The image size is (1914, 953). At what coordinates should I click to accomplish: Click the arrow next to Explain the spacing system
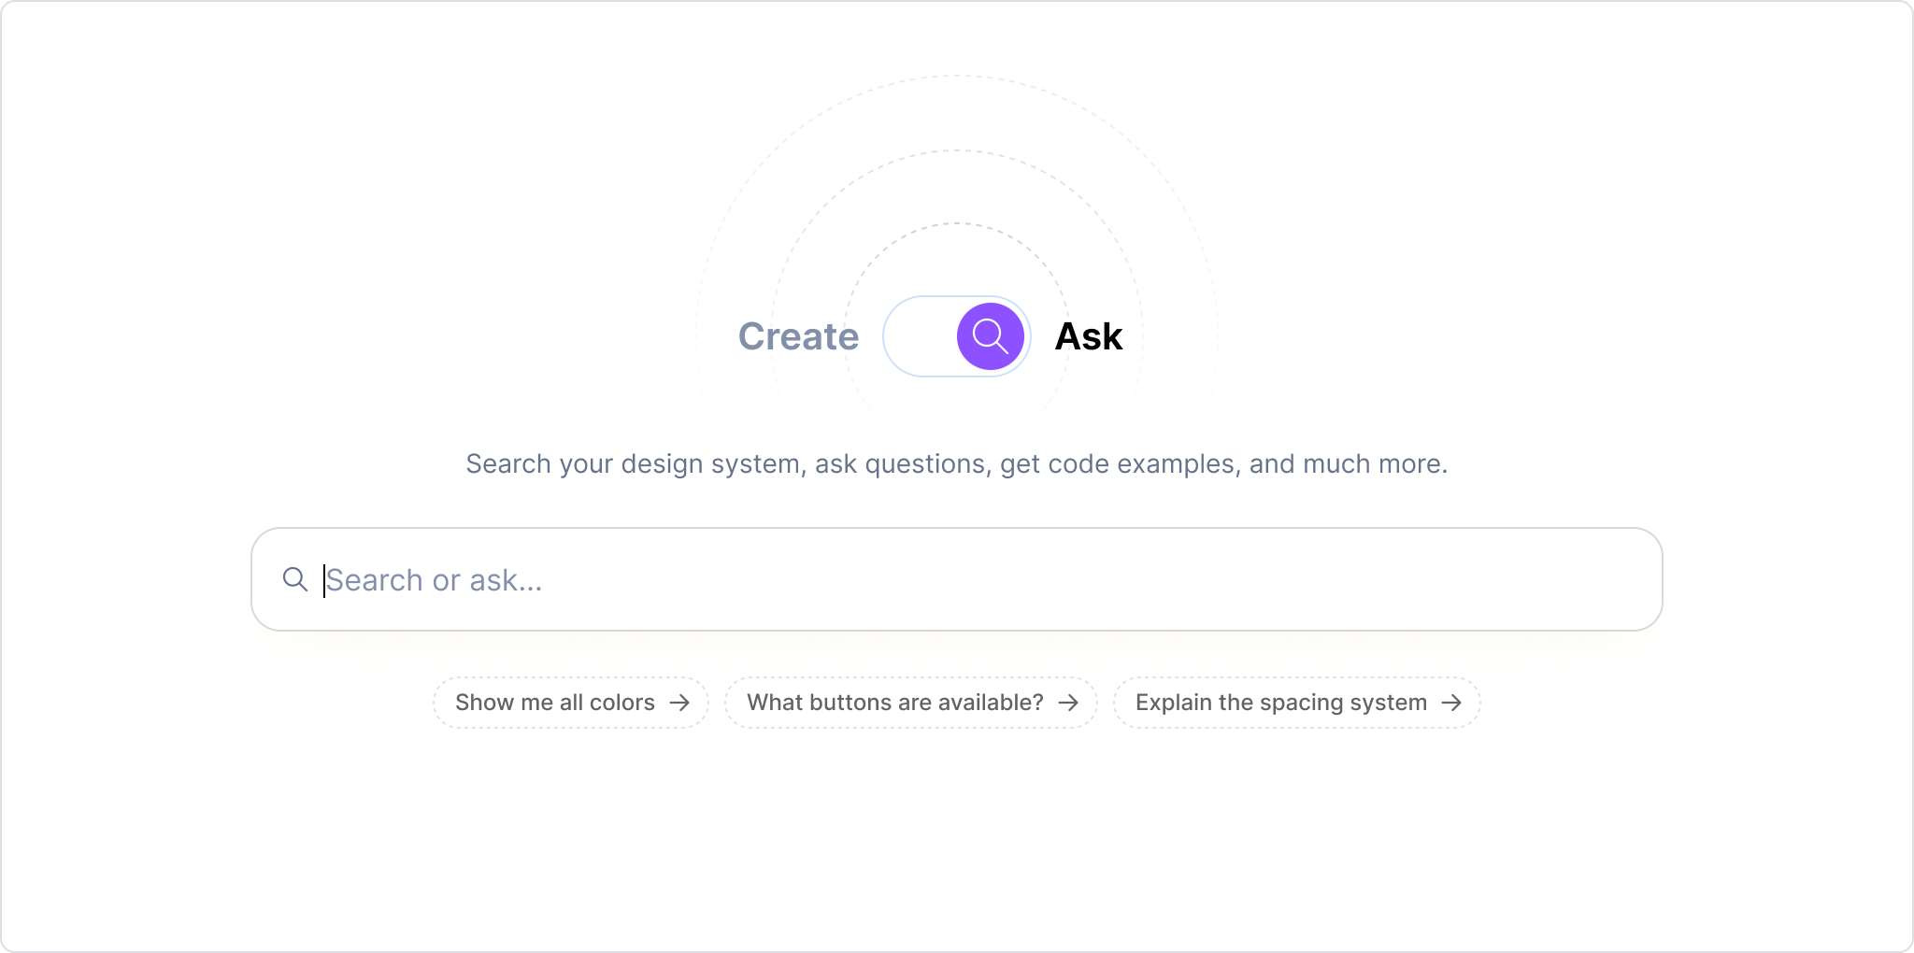[1451, 703]
